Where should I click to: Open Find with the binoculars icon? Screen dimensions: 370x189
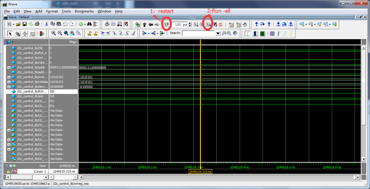point(89,24)
